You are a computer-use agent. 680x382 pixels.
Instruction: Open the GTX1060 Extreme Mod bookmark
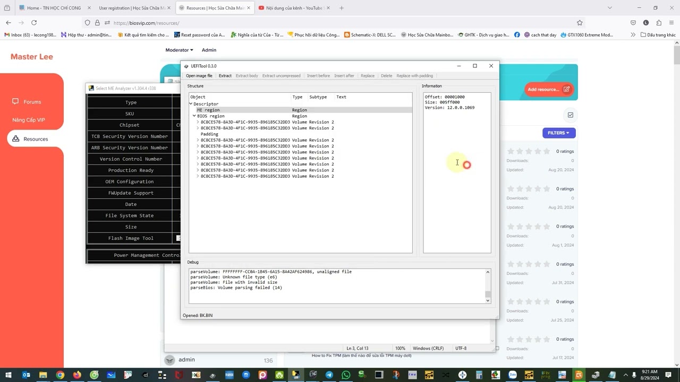pyautogui.click(x=587, y=35)
